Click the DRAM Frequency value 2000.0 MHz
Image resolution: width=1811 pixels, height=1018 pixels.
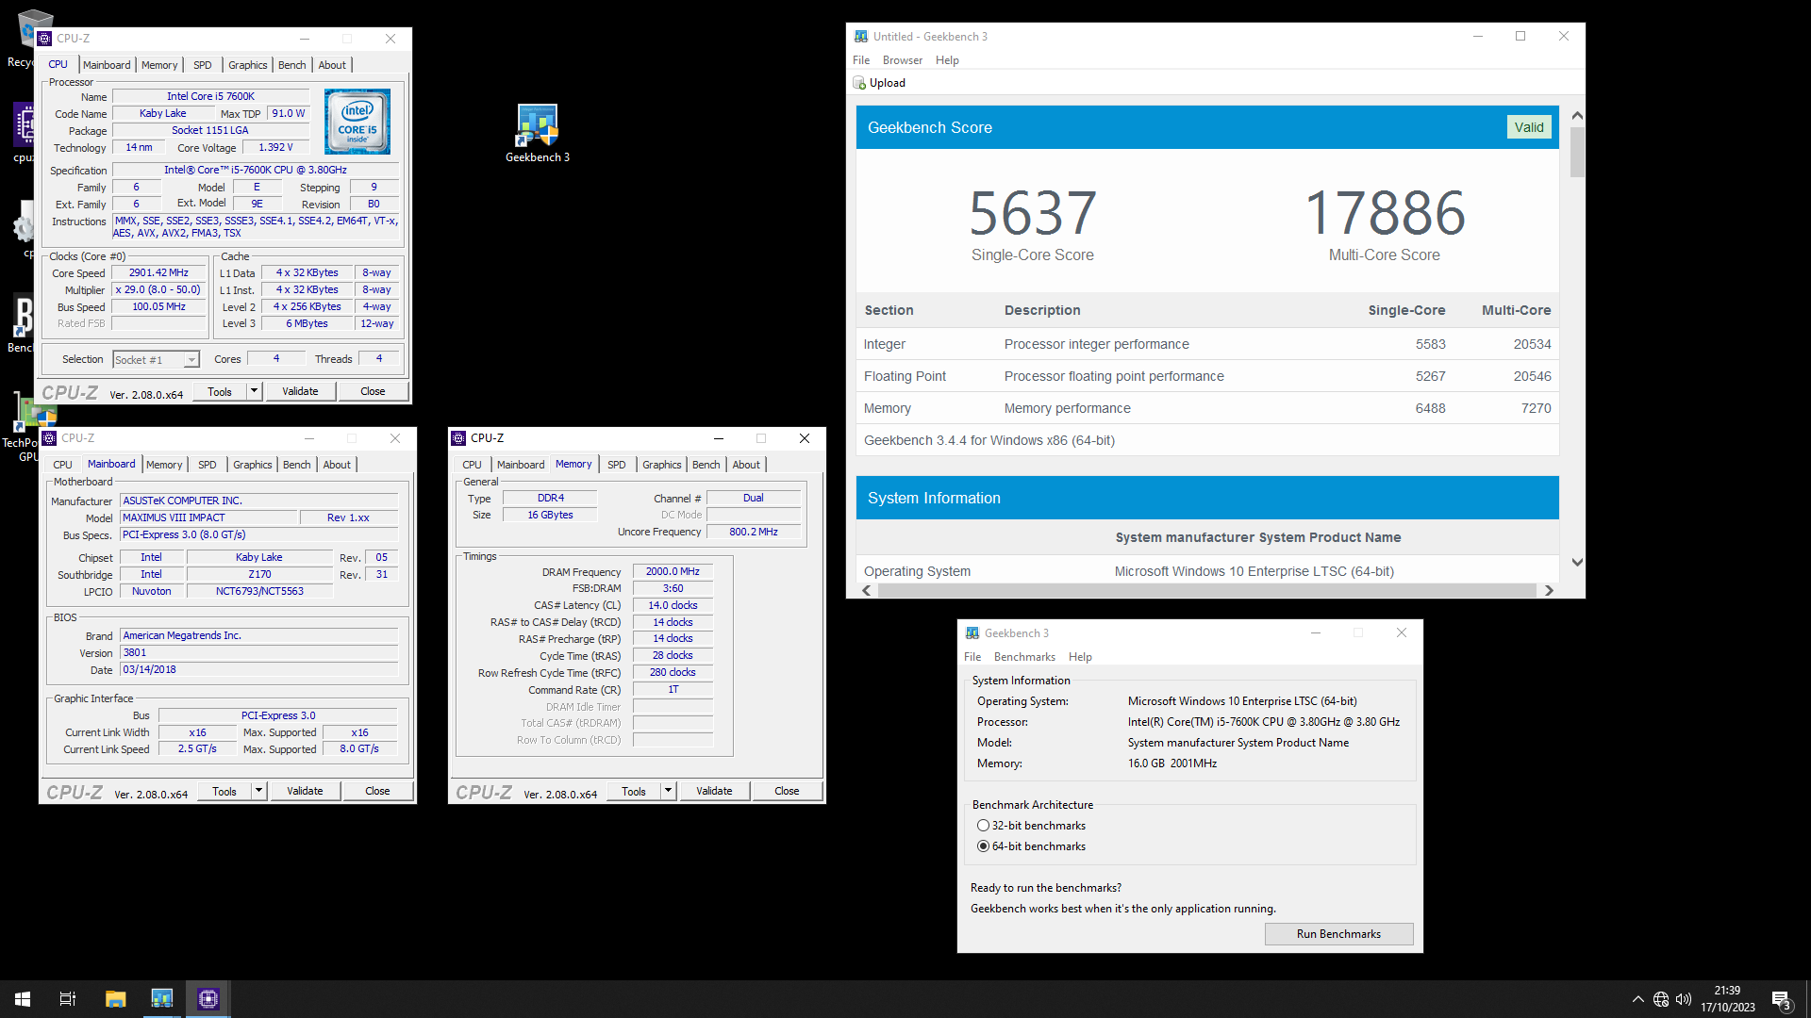point(673,572)
